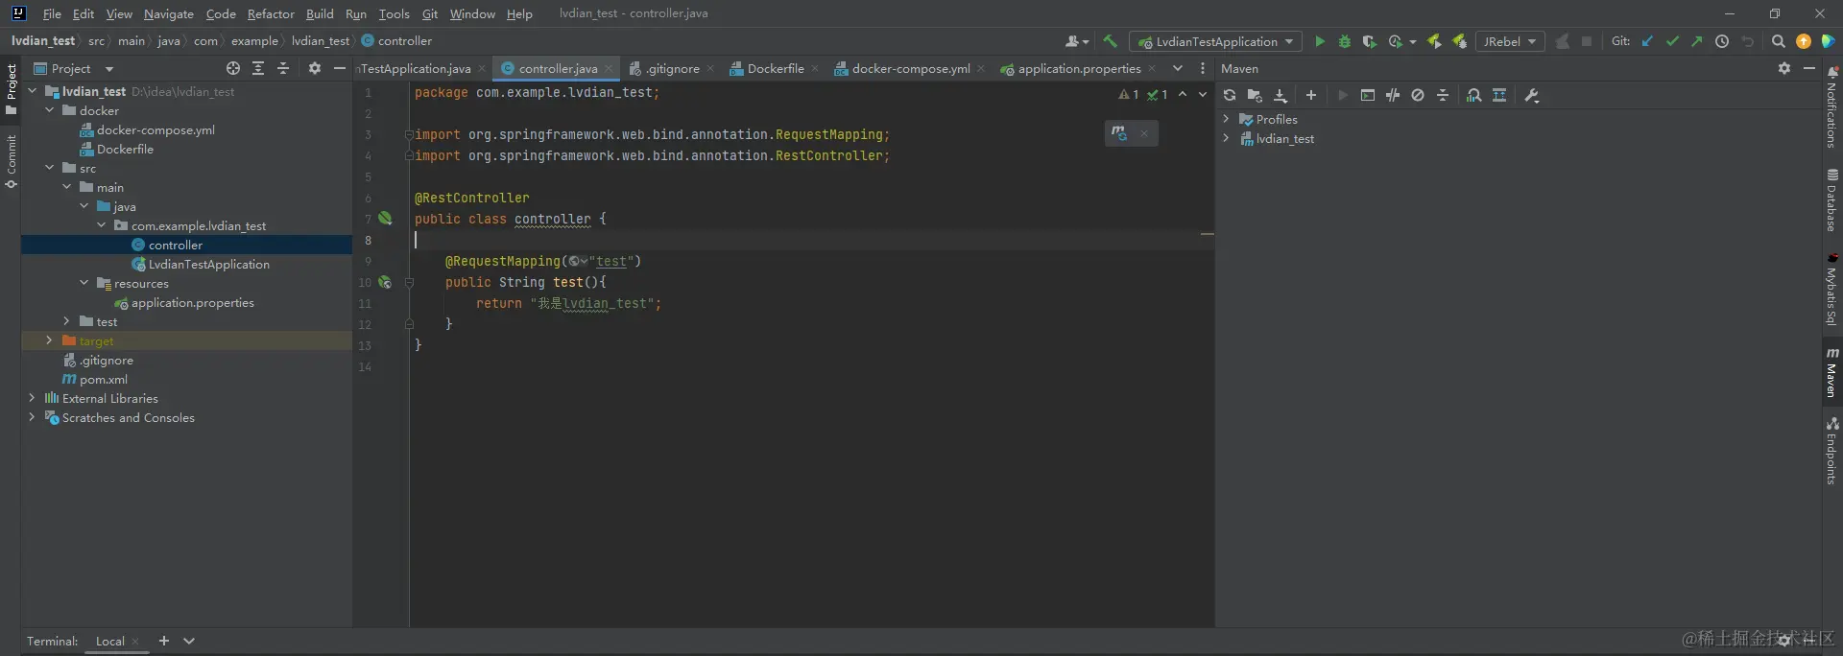Expand the target folder

[49, 340]
